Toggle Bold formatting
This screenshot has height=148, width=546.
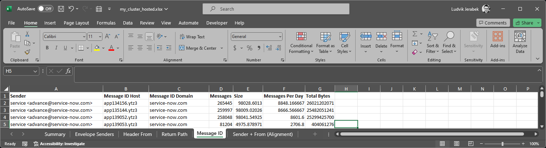[47, 48]
